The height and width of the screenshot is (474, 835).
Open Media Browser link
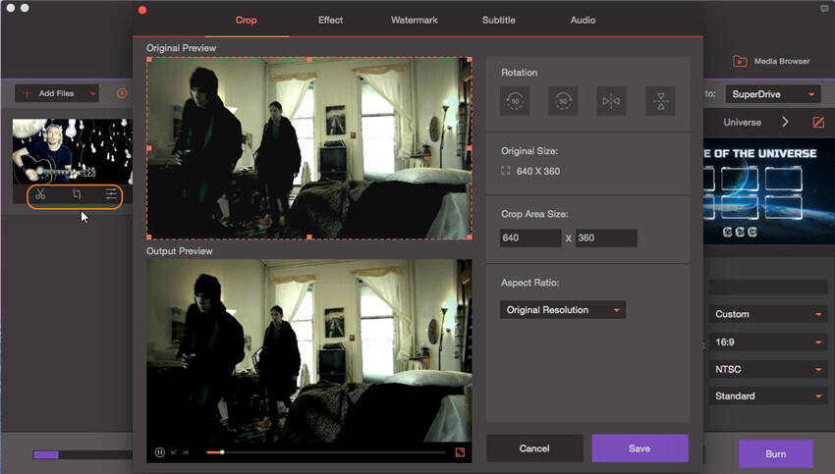point(782,61)
